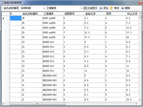Screen dimensions: 143x107
Task: Click ending depth cell 6.2
Action: [132, 52]
